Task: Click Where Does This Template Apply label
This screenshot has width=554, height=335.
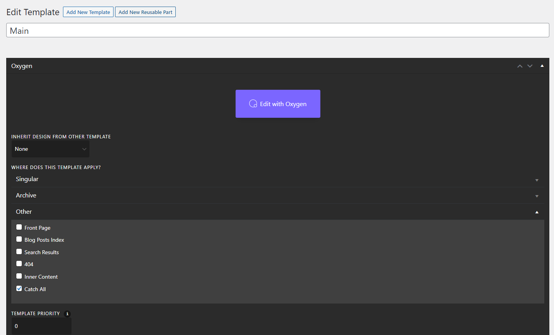Action: [56, 167]
